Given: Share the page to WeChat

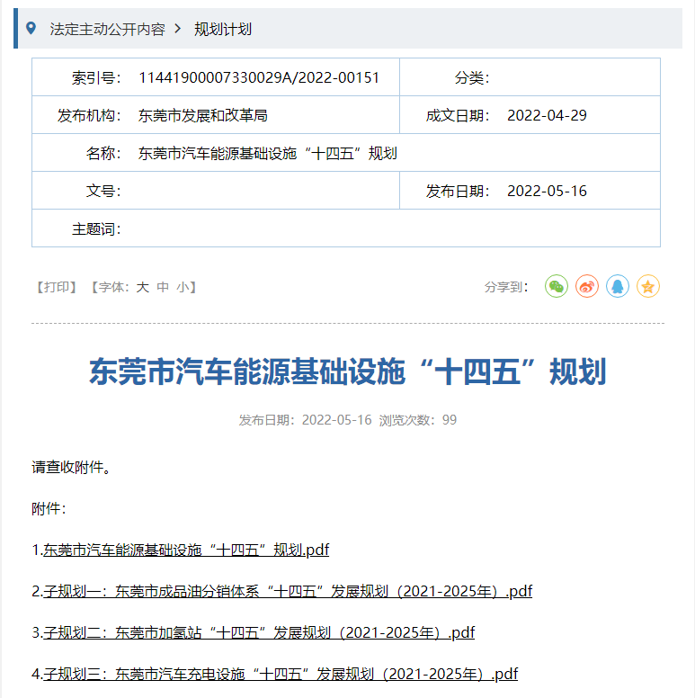Looking at the screenshot, I should click(x=557, y=287).
